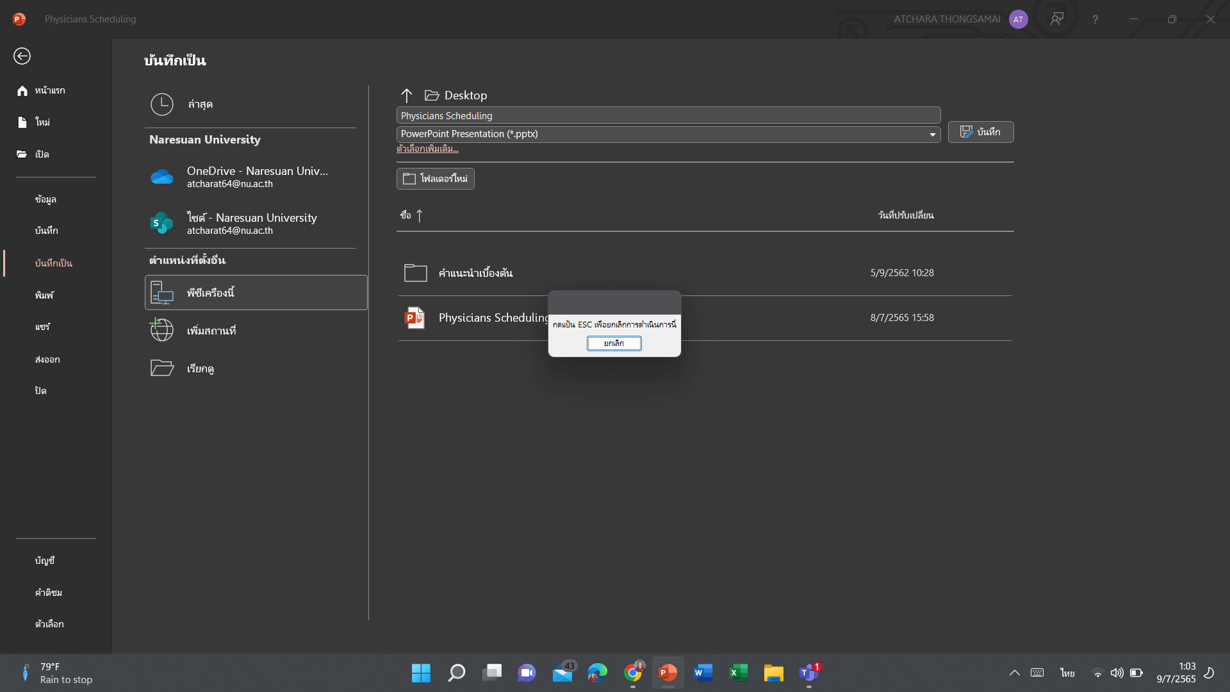Sort by วันที่ปรับเปลี่ยน date column
Image resolution: width=1230 pixels, height=692 pixels.
tap(905, 215)
